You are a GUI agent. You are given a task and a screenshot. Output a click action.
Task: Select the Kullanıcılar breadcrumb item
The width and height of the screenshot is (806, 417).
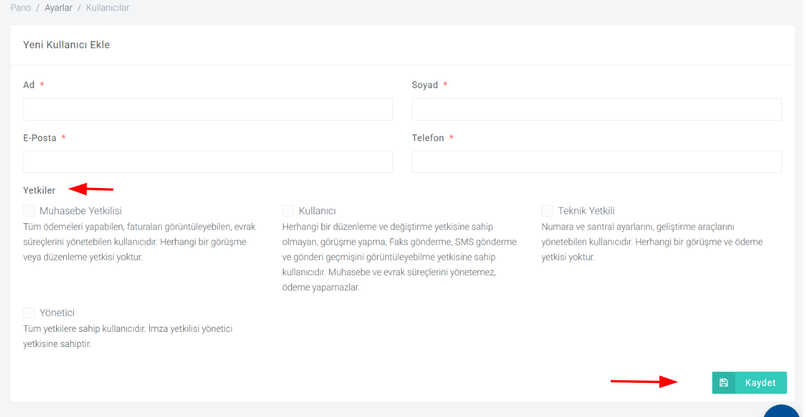click(x=107, y=8)
